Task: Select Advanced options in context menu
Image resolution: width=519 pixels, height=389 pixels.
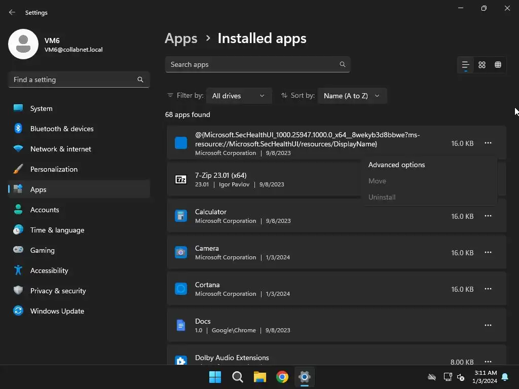Action: click(x=396, y=165)
